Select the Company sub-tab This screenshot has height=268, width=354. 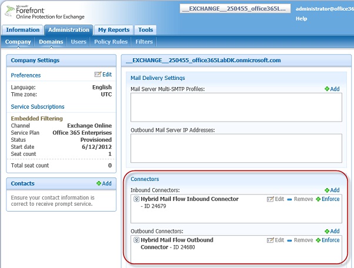[x=18, y=42]
